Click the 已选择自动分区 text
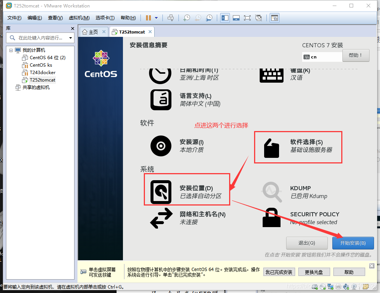Image resolution: width=380 pixels, height=293 pixels. (201, 196)
